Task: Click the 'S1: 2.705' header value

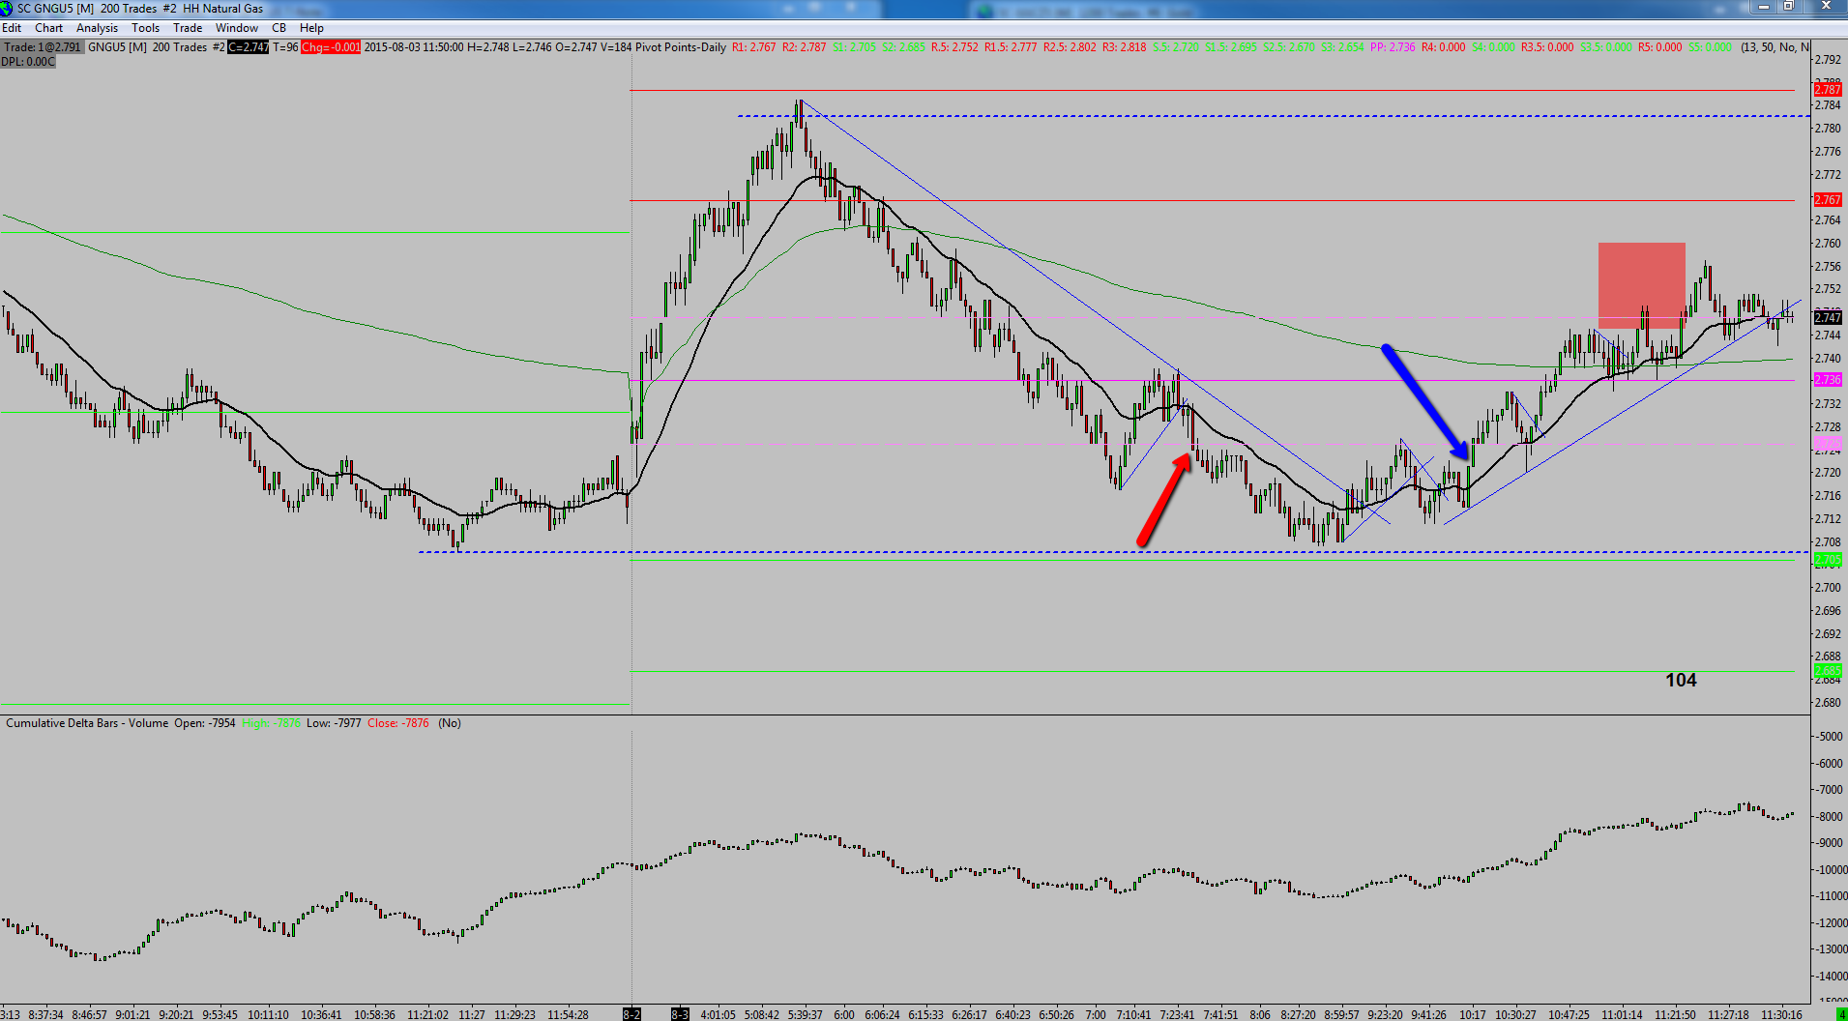Action: 855,47
